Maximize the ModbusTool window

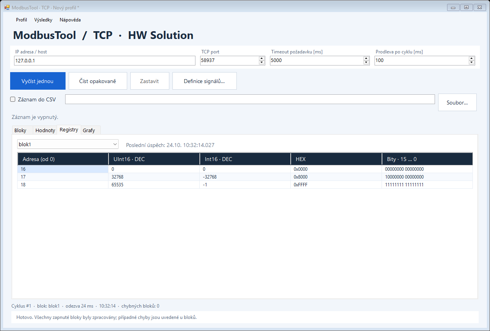(x=466, y=7)
